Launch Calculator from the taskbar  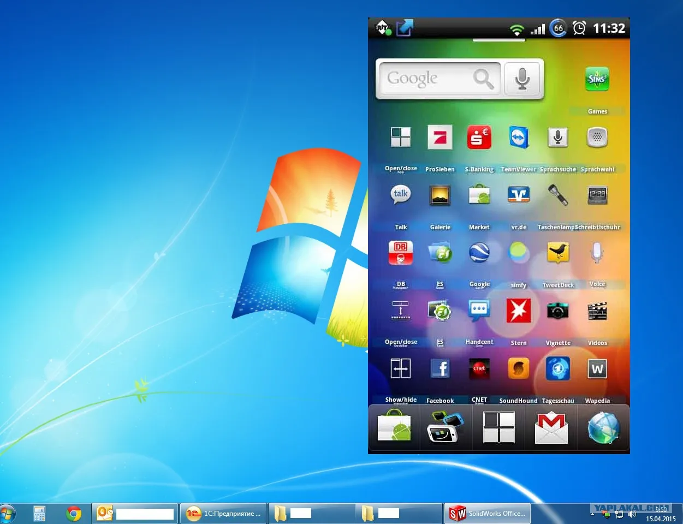[x=39, y=514]
